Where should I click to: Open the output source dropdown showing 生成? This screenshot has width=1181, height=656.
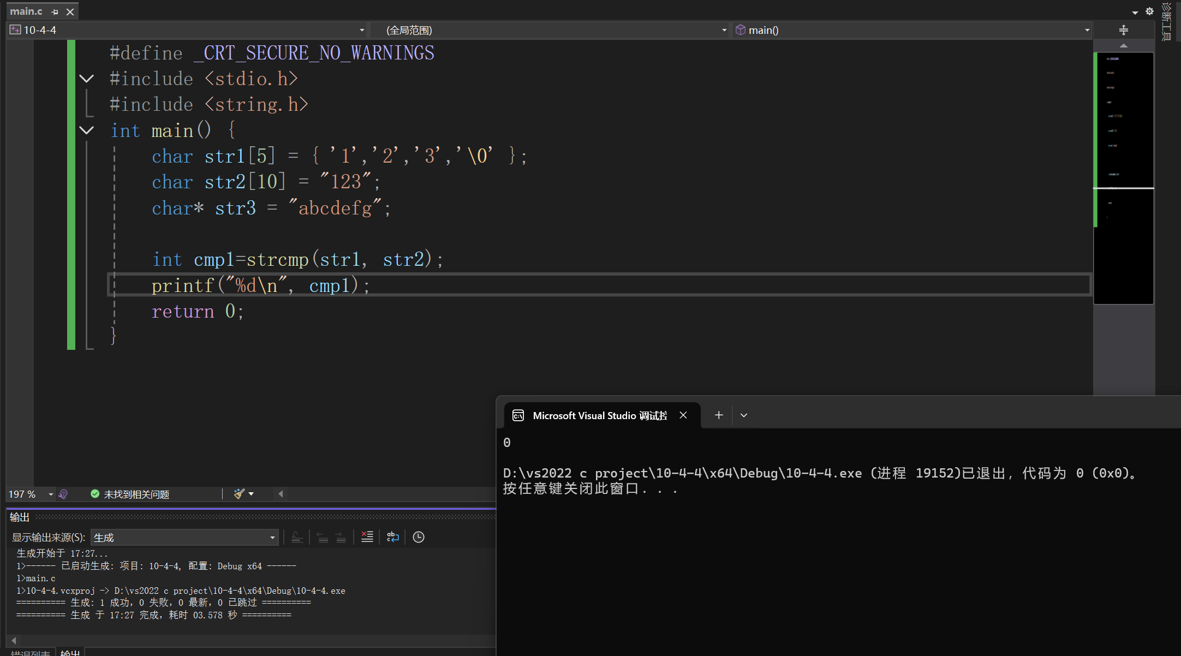(x=184, y=538)
